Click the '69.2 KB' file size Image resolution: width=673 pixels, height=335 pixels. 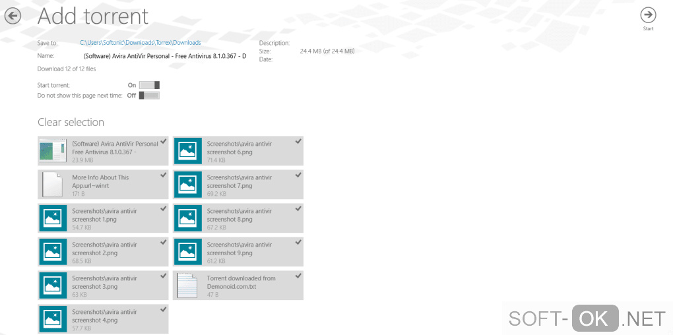[x=216, y=194]
